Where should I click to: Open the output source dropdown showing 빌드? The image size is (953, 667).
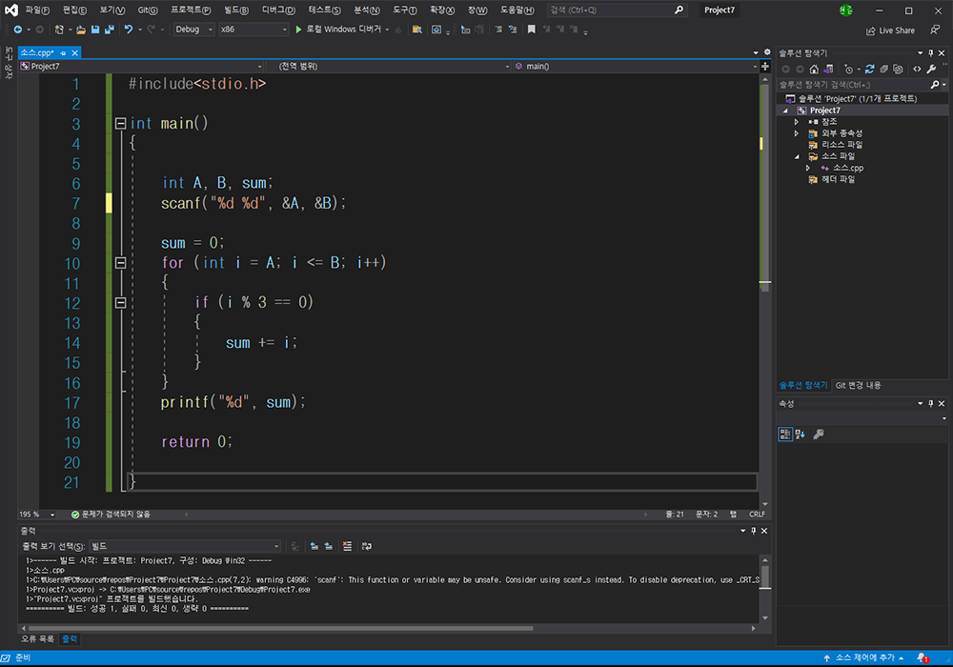pos(185,546)
